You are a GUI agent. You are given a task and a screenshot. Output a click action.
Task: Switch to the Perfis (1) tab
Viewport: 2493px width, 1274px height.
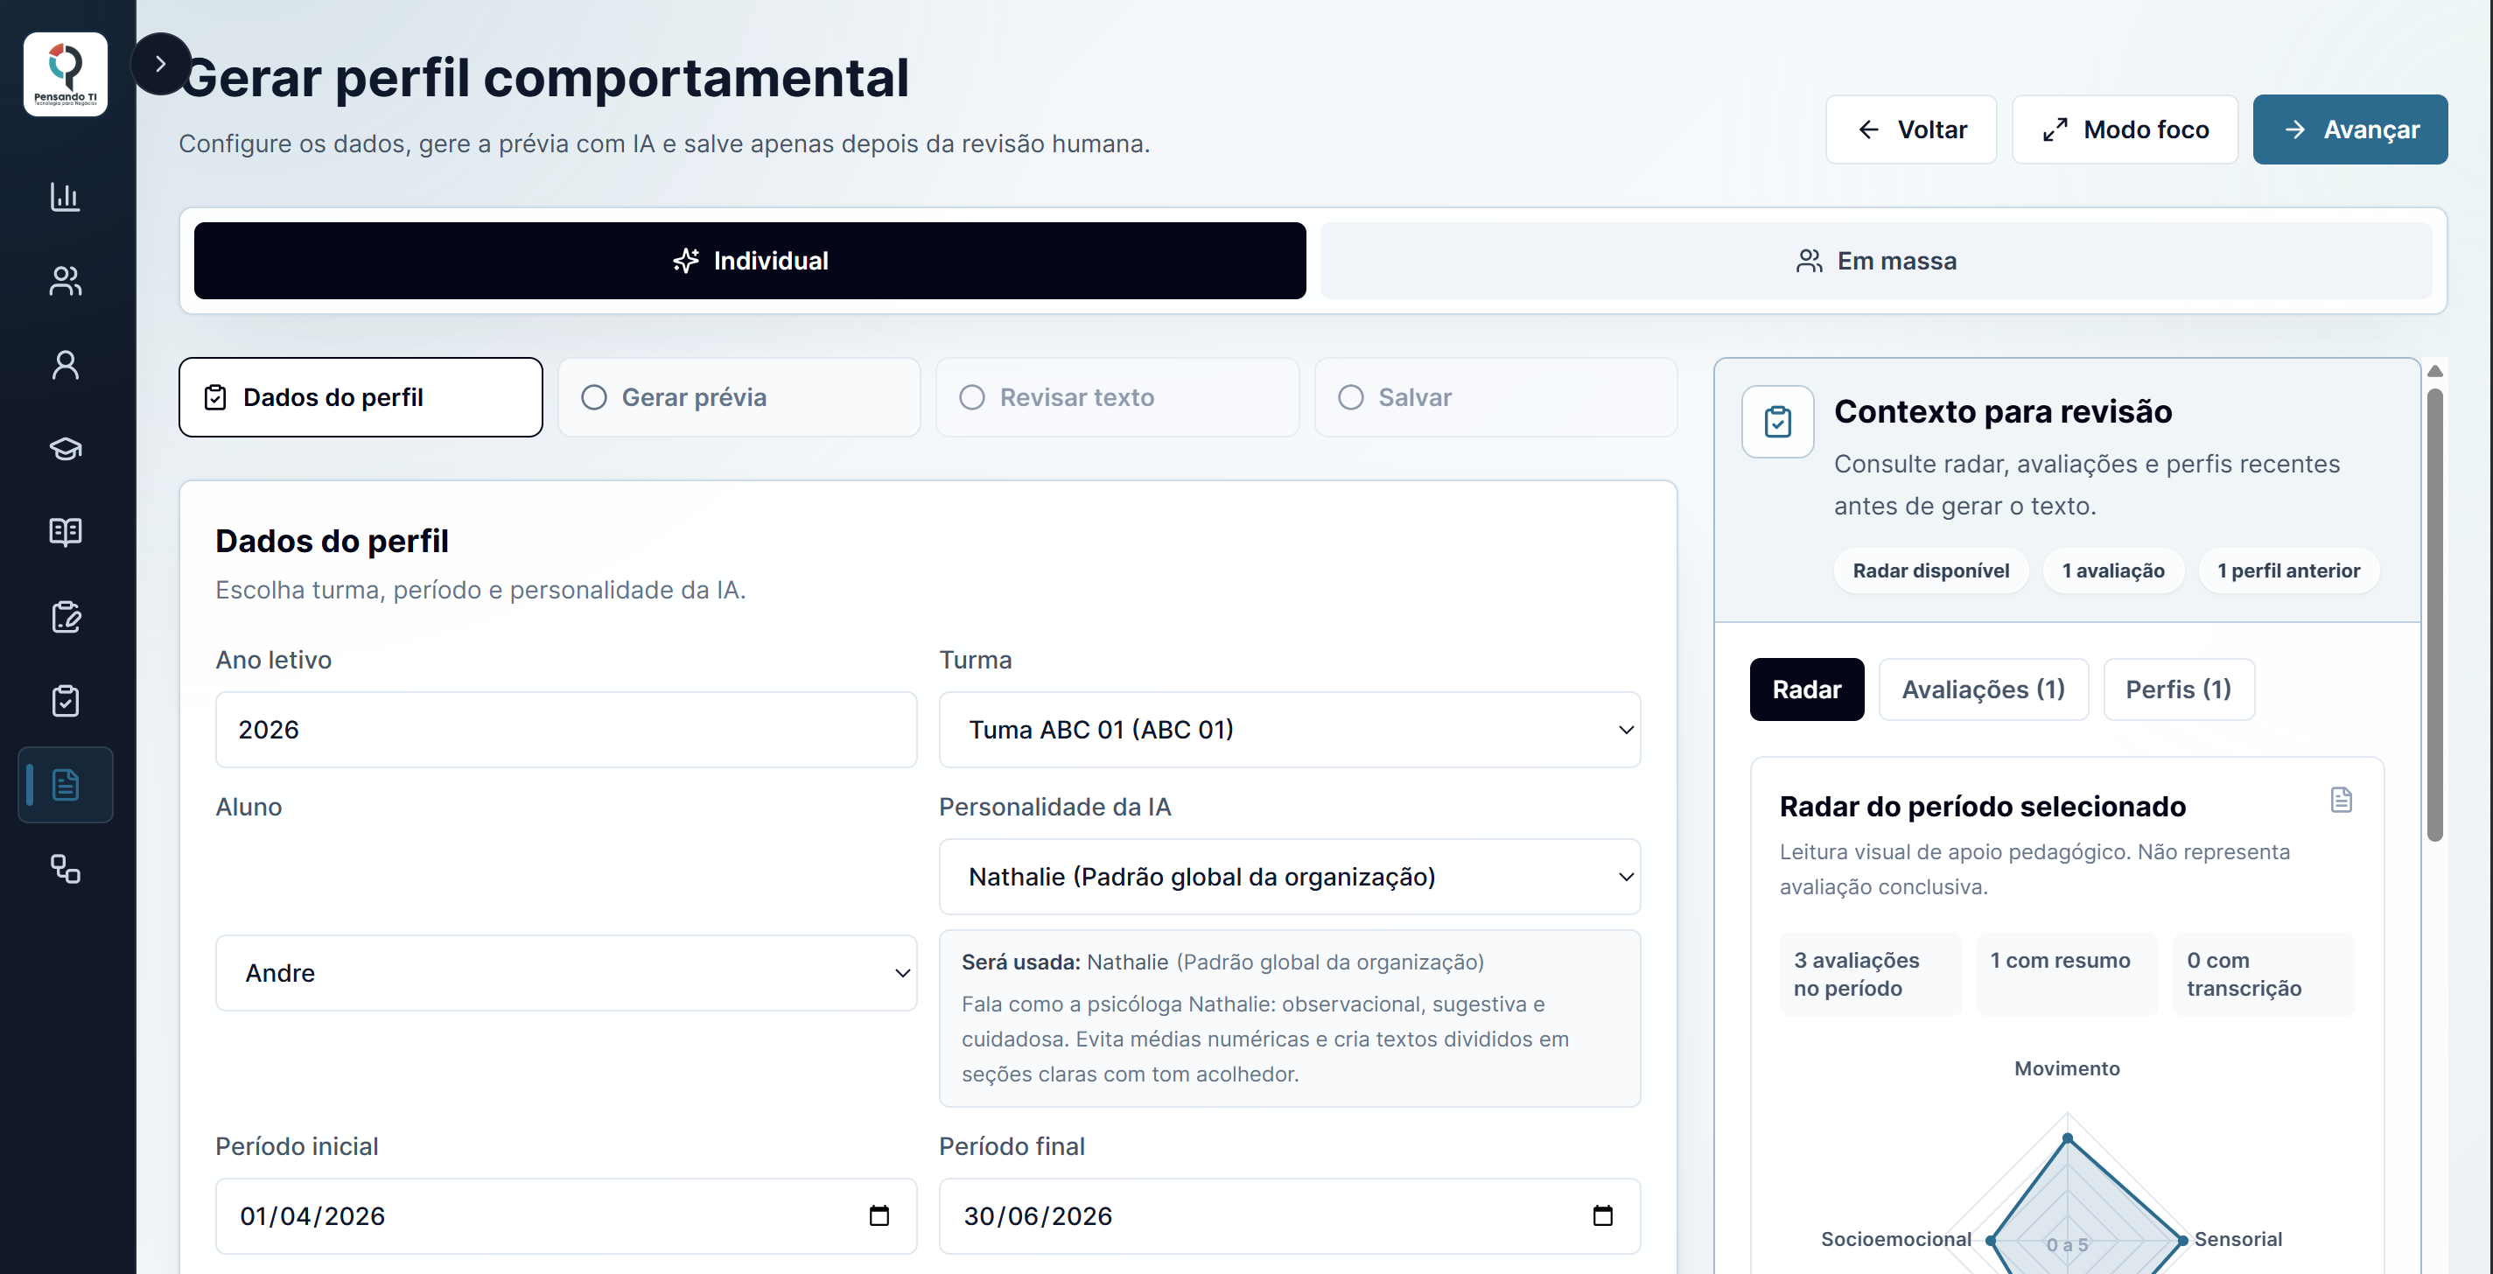click(x=2179, y=689)
